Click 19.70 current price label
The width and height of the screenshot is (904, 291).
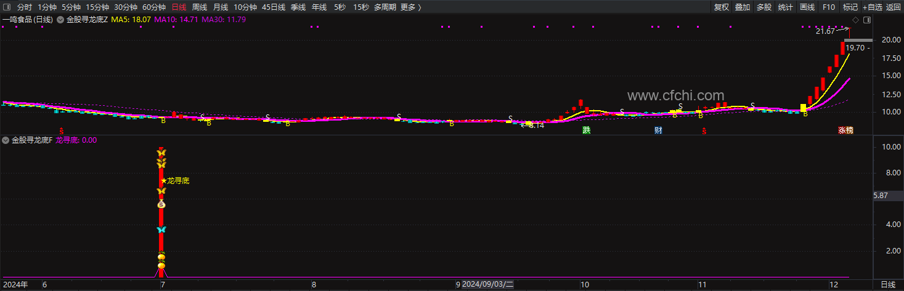(x=857, y=47)
